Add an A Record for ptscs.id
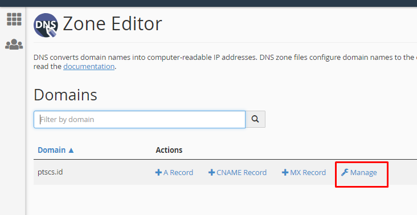This screenshot has width=417, height=215. click(174, 172)
